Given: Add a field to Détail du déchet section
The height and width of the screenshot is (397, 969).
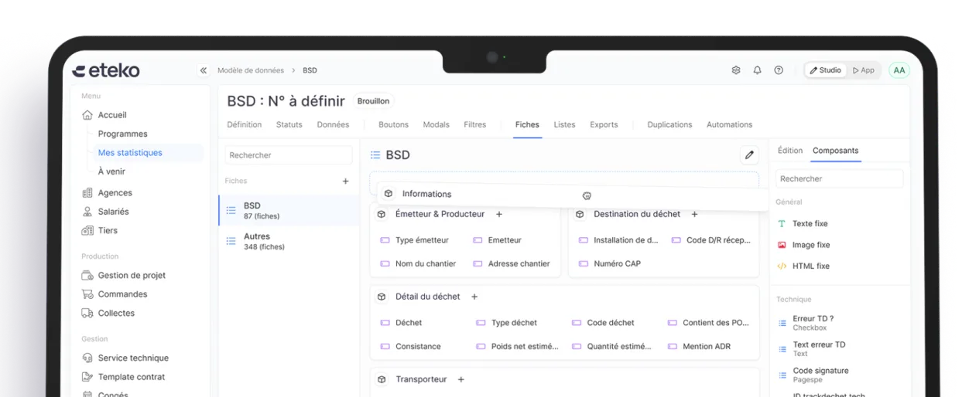Looking at the screenshot, I should [x=474, y=297].
